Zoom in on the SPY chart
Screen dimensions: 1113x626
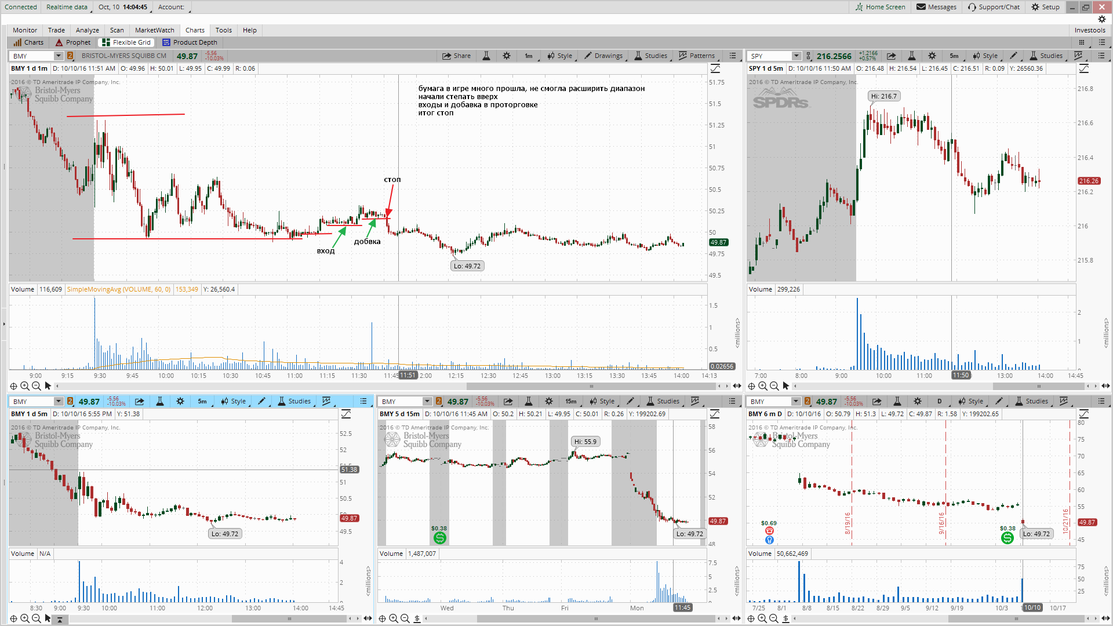(763, 386)
